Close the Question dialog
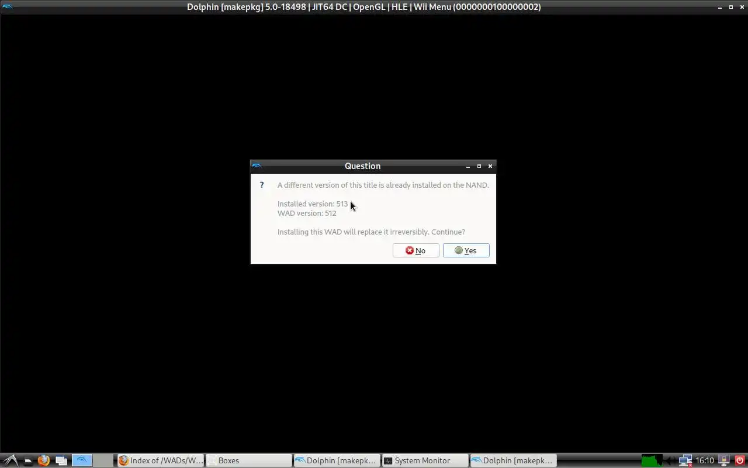Screen dimensions: 748x468 (490, 166)
